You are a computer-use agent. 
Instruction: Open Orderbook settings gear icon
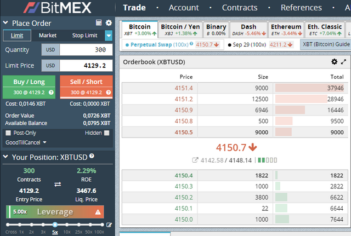tap(334, 62)
